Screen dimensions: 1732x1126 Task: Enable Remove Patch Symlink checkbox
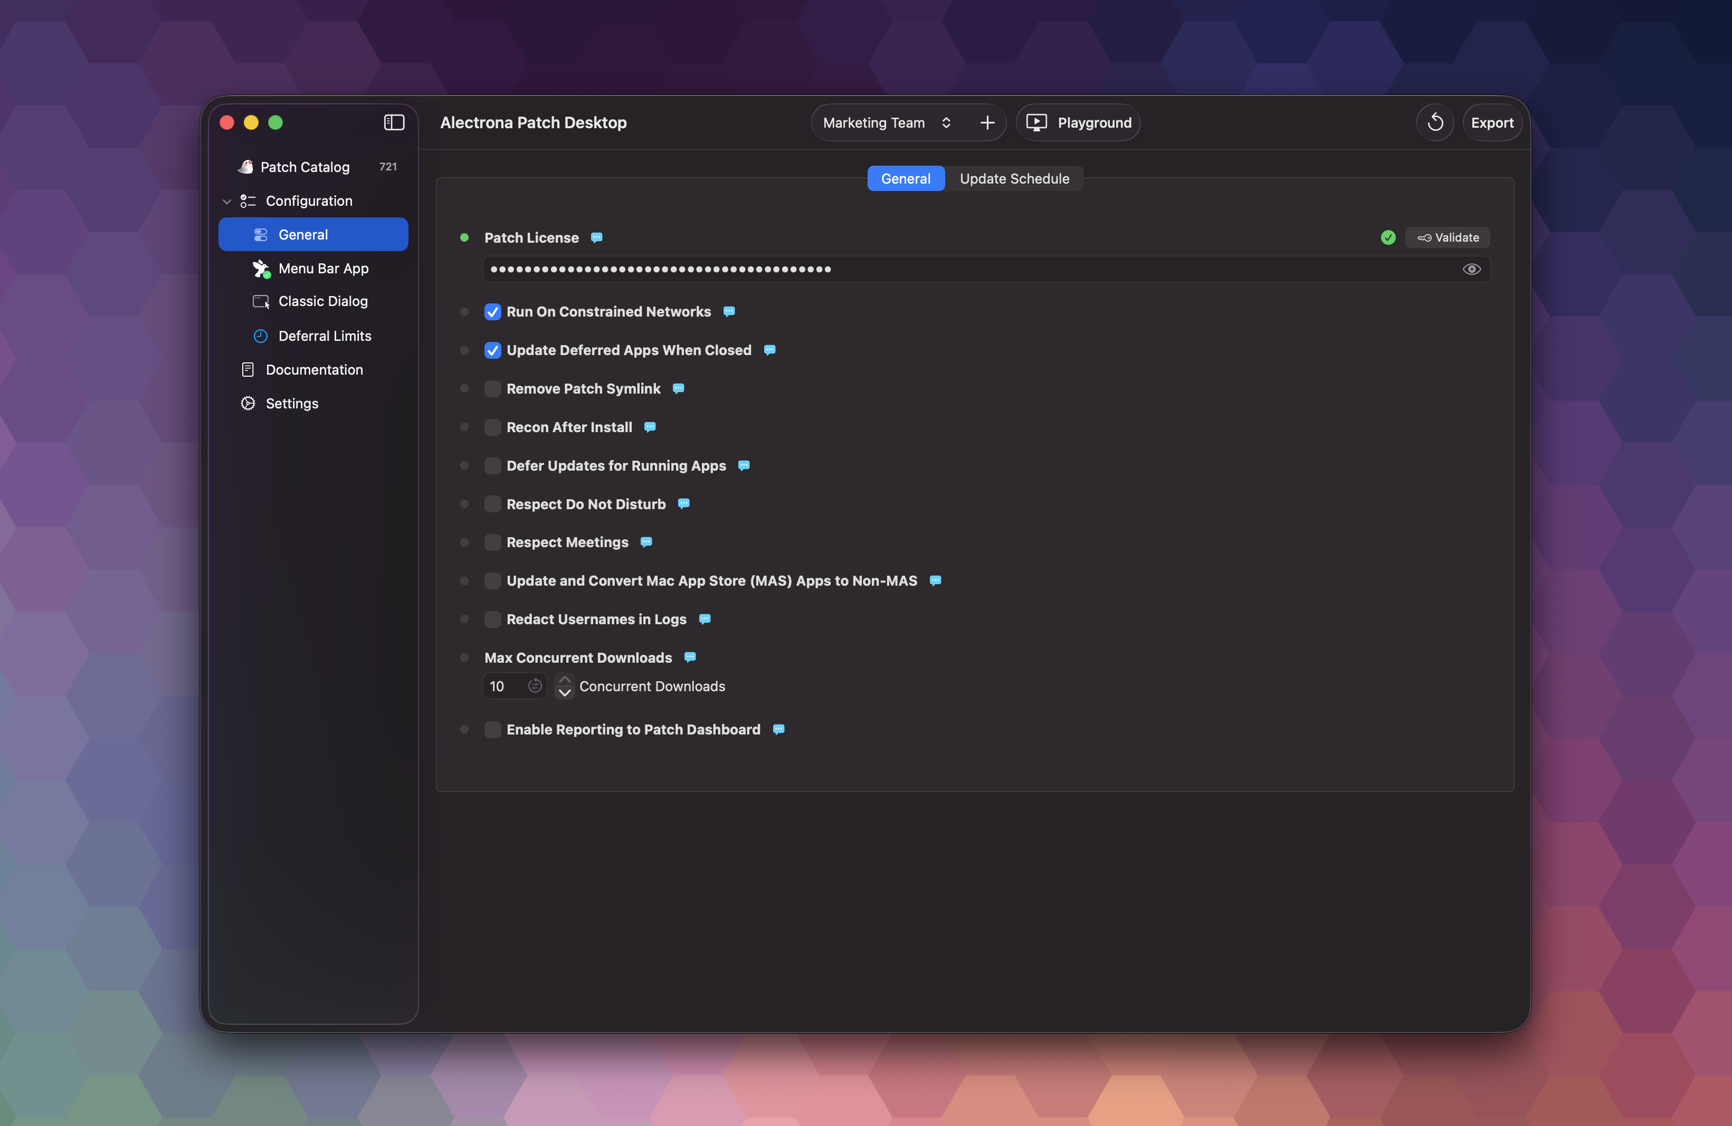click(x=493, y=388)
